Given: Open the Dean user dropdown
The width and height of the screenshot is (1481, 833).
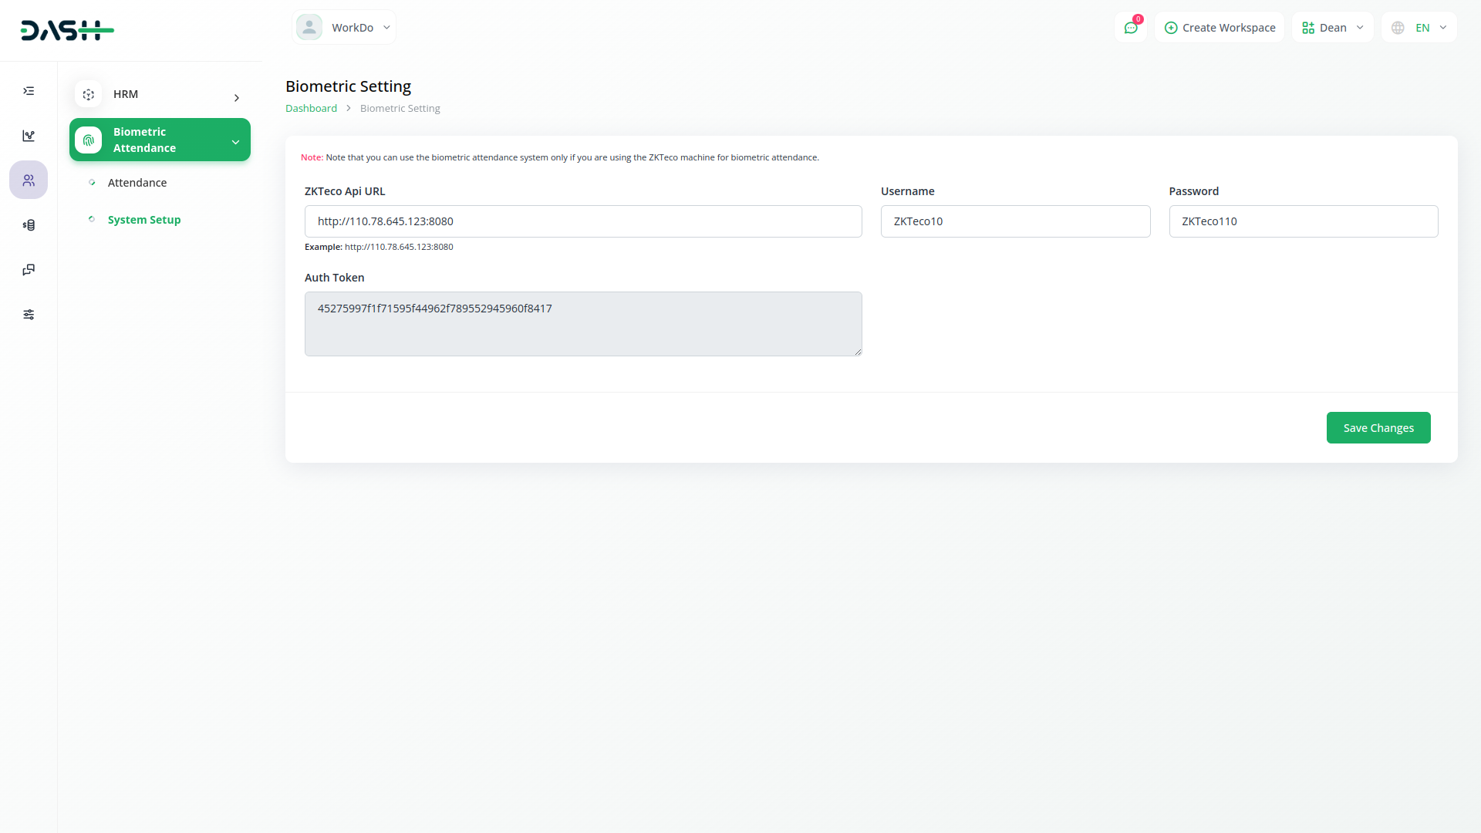Looking at the screenshot, I should 1332,28.
